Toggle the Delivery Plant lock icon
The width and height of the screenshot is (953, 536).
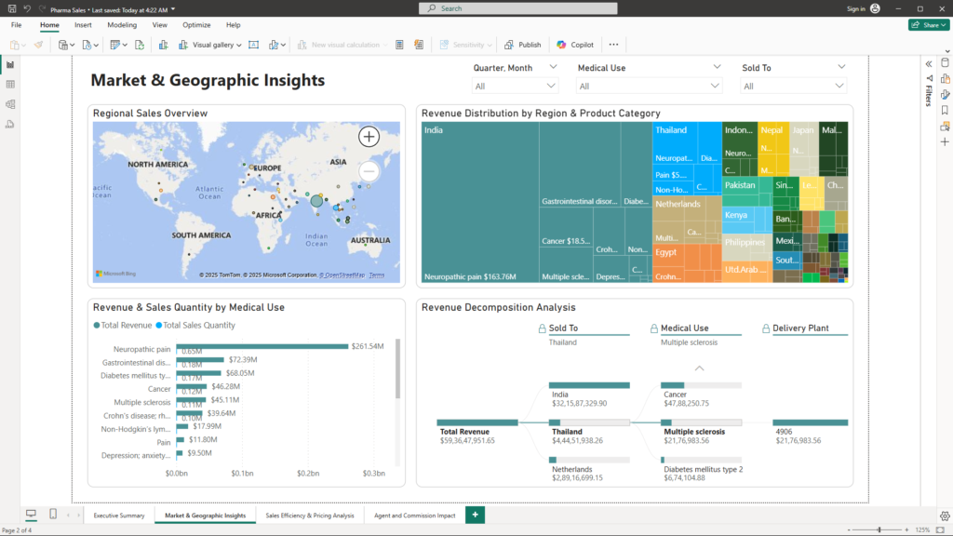(765, 328)
